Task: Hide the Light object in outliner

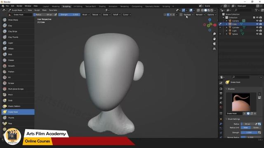Action: [257, 31]
